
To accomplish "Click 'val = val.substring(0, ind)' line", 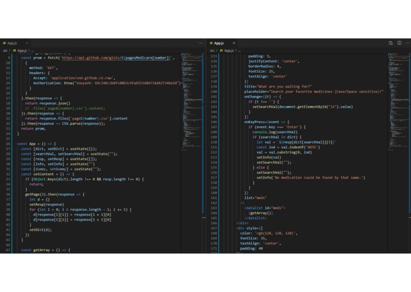I will pyautogui.click(x=284, y=153).
